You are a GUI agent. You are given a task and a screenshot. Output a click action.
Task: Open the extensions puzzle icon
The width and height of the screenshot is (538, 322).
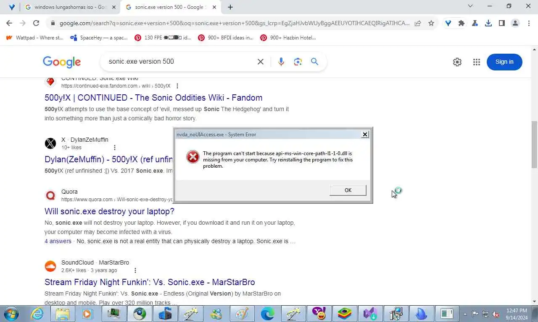[462, 23]
